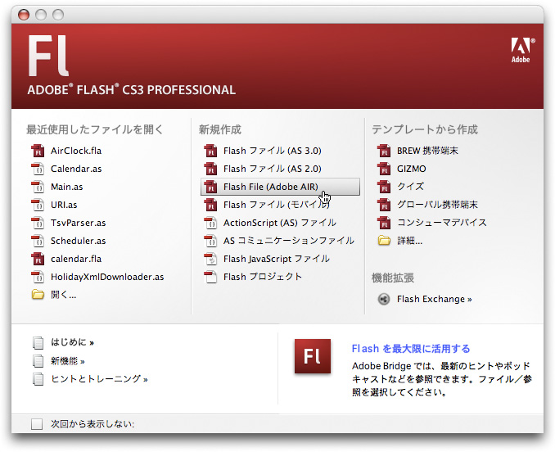Click Flash を最大限に活用する link

coord(411,349)
